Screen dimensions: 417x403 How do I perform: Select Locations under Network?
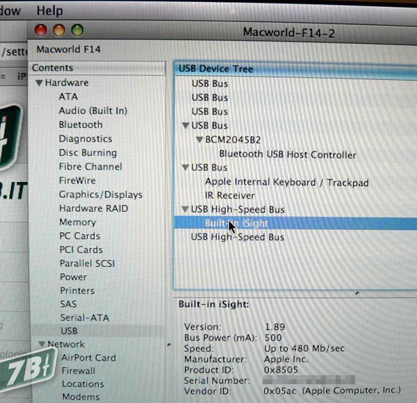(x=83, y=384)
